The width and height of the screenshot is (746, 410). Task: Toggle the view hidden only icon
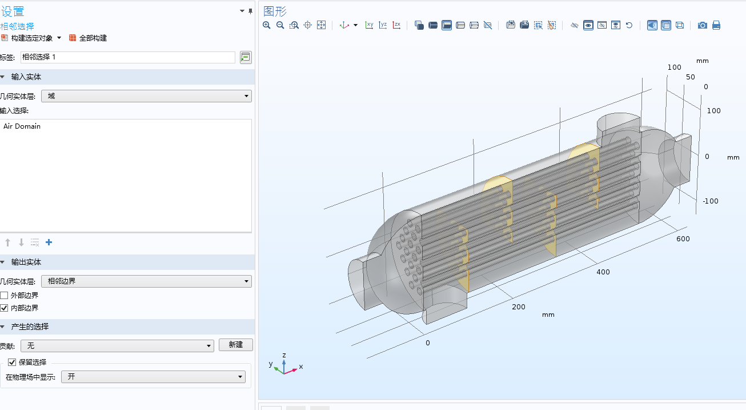click(588, 25)
